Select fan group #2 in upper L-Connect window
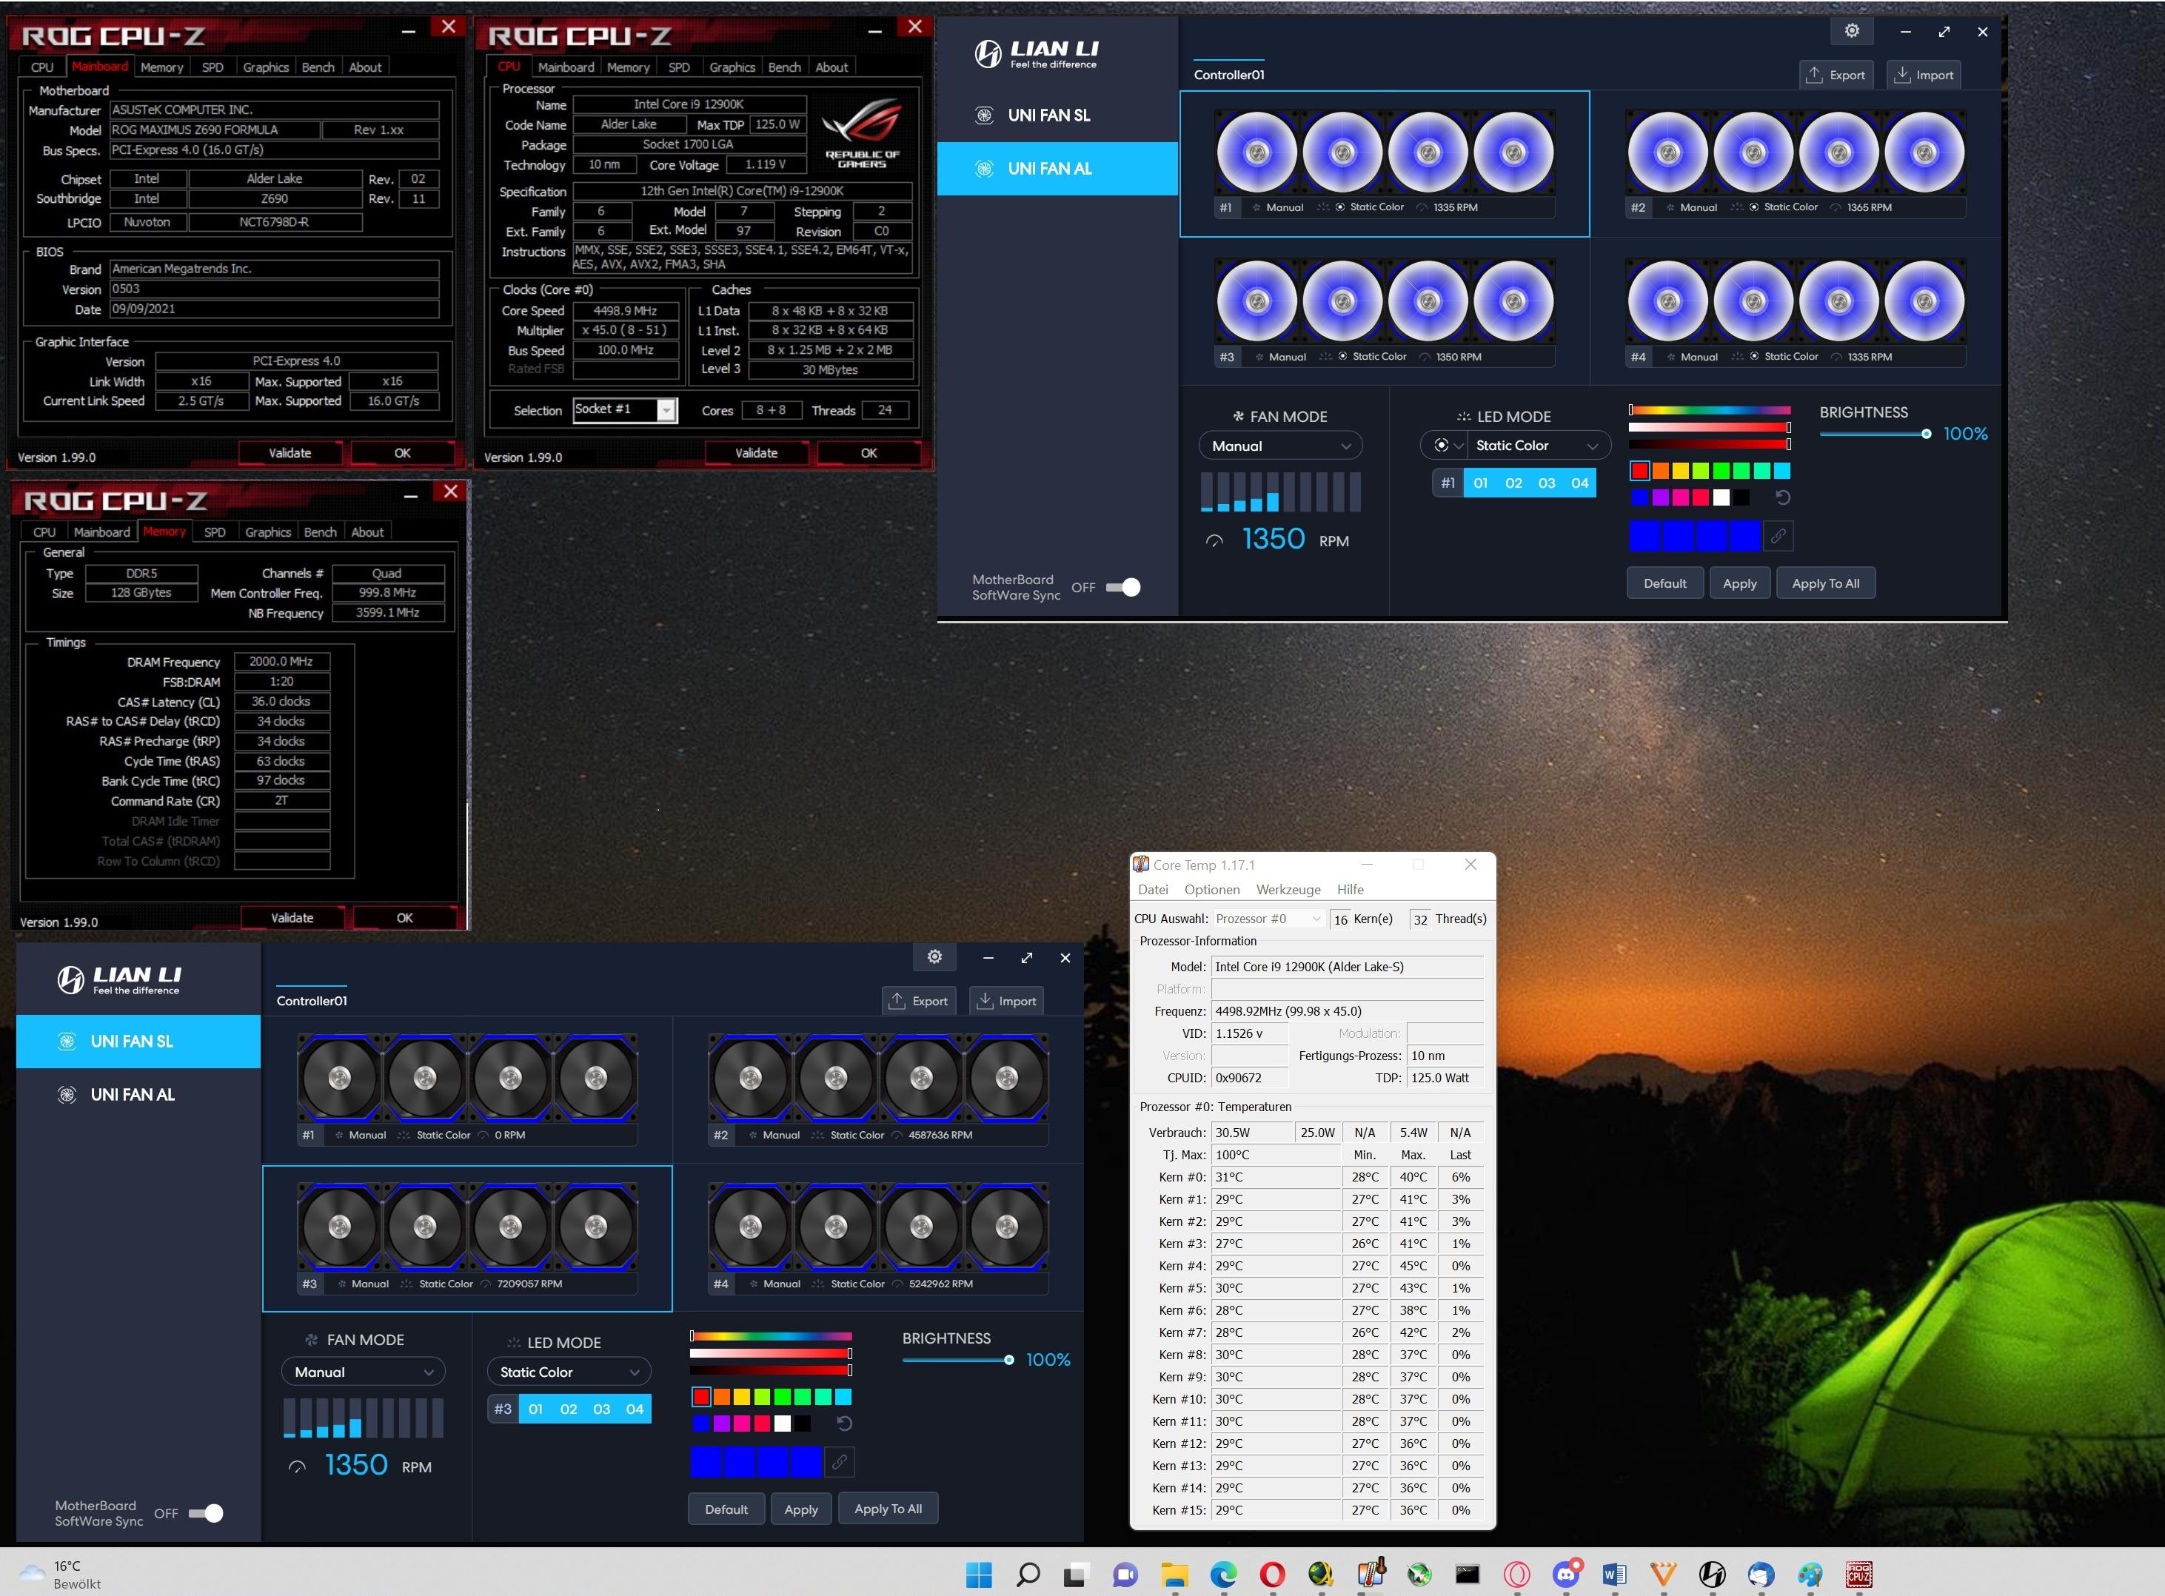 click(x=1795, y=164)
